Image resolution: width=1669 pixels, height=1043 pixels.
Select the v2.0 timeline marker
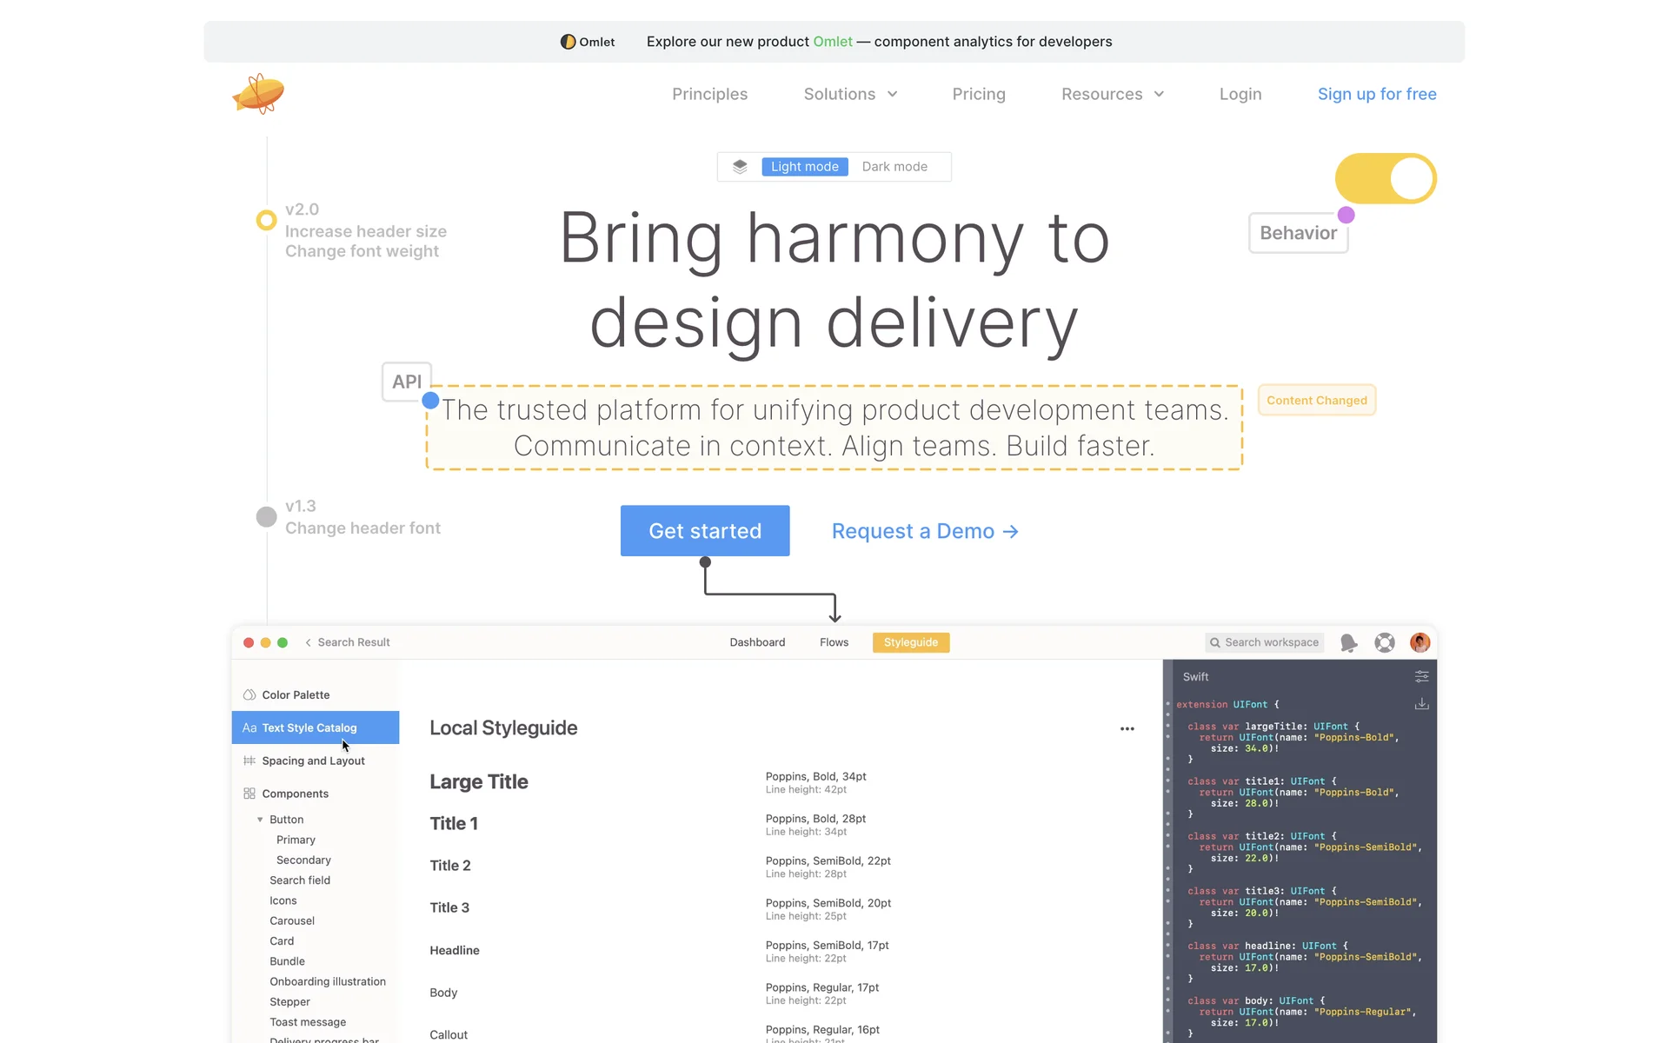click(266, 220)
